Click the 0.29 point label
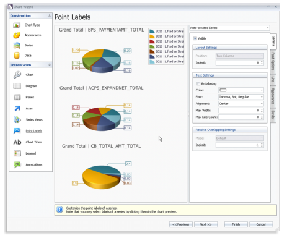 (x=76, y=50)
